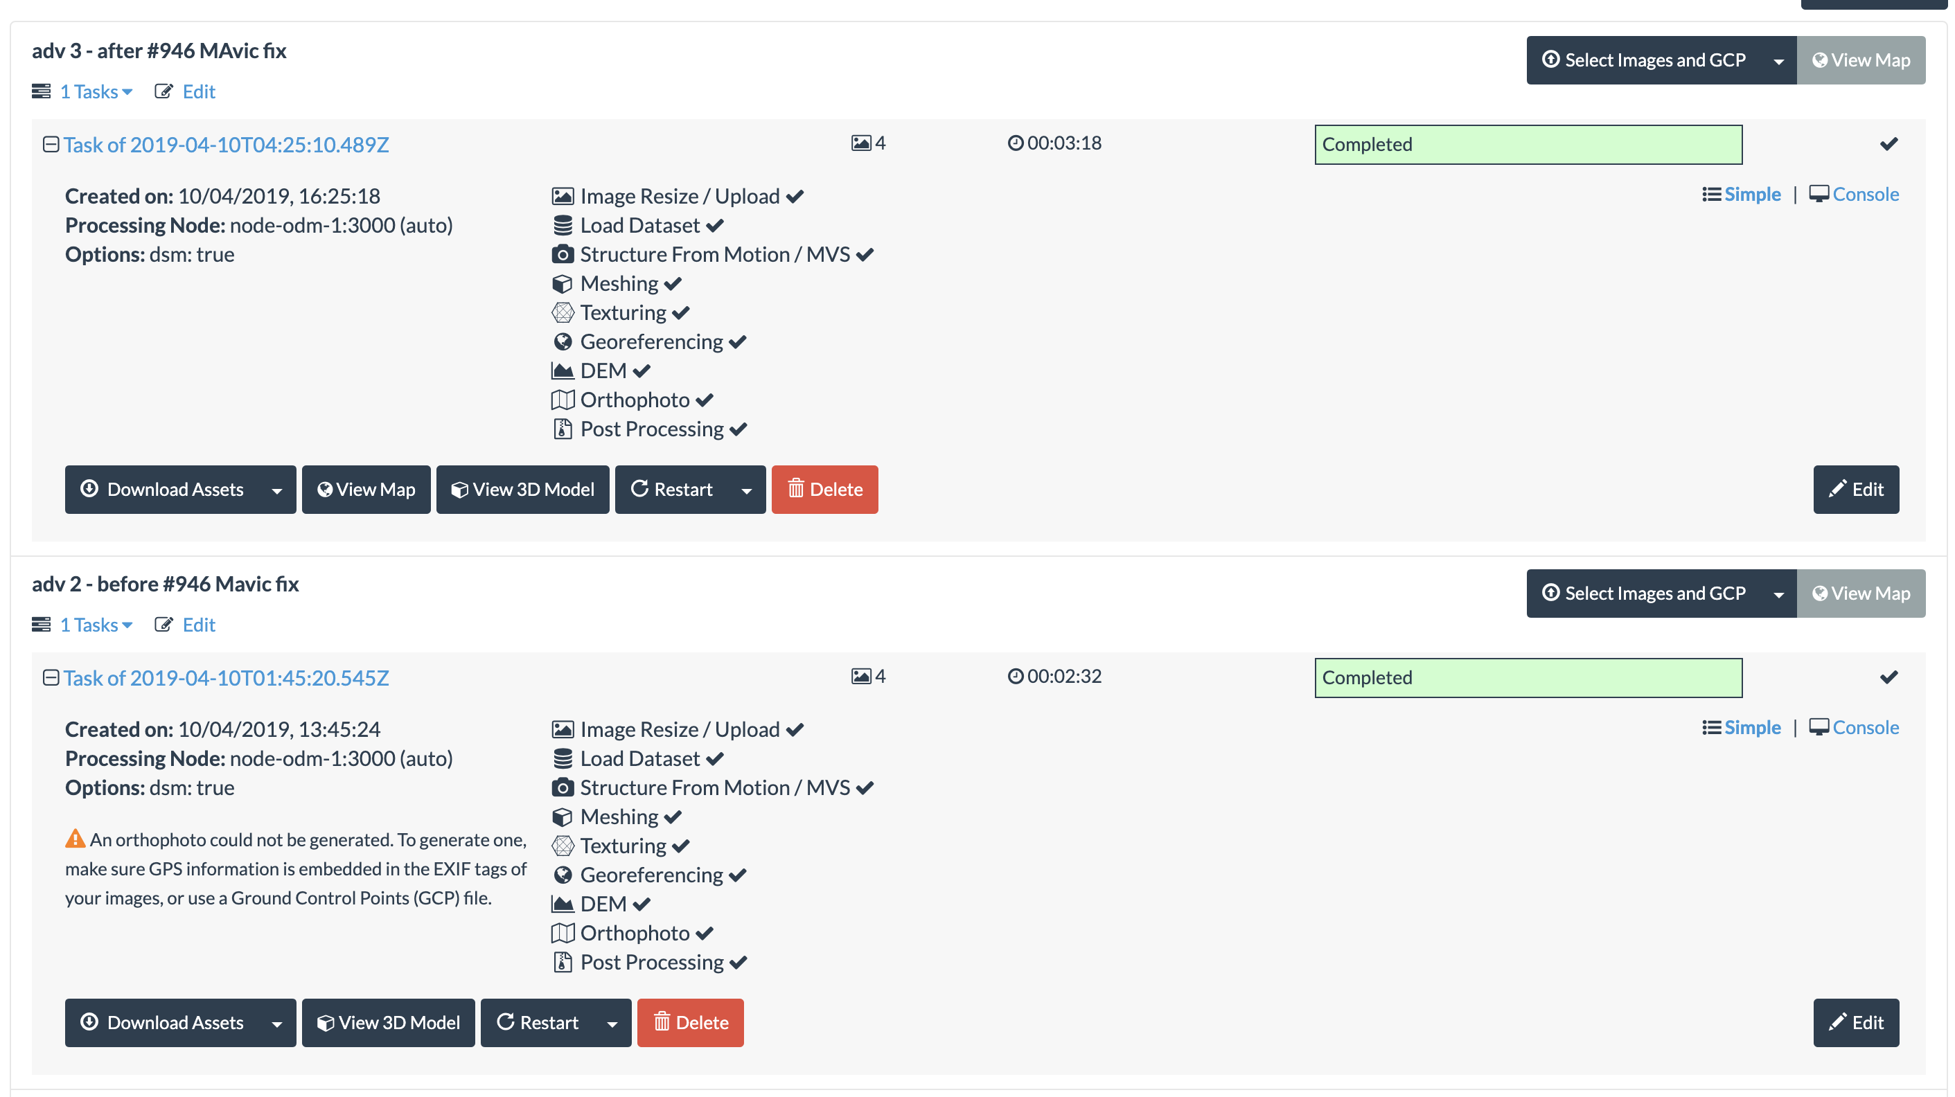Screen dimensions: 1955x1097
Task: Open the Download Assets dropdown
Action: tap(278, 490)
